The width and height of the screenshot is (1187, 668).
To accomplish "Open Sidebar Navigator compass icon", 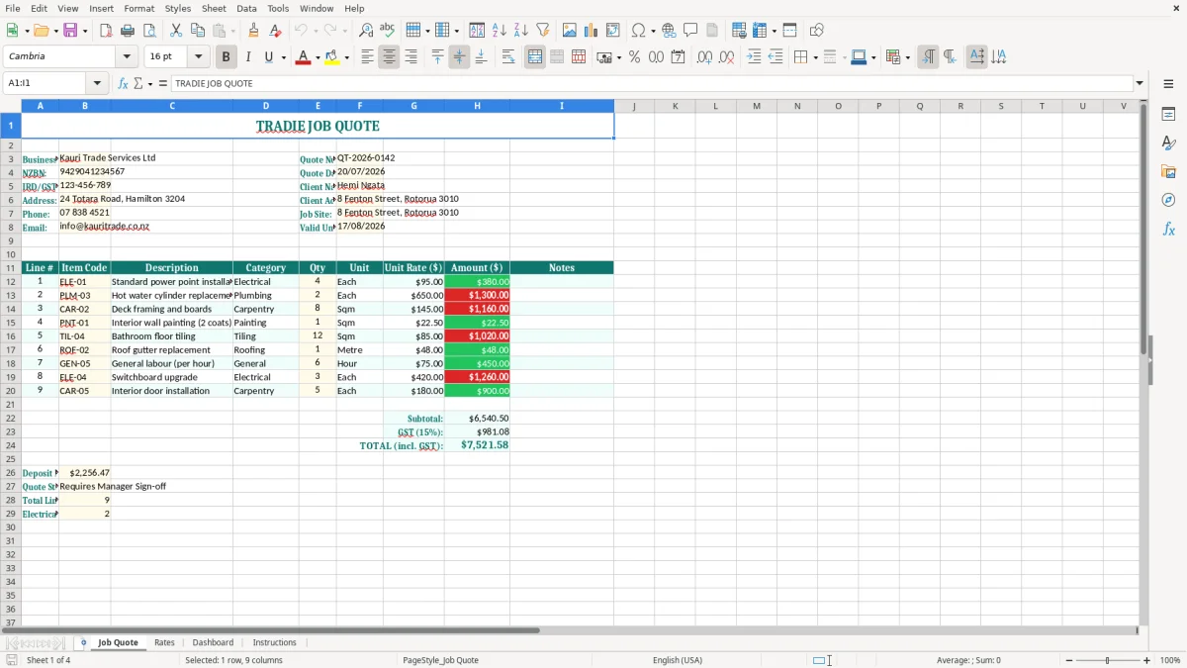I will pos(1168,200).
